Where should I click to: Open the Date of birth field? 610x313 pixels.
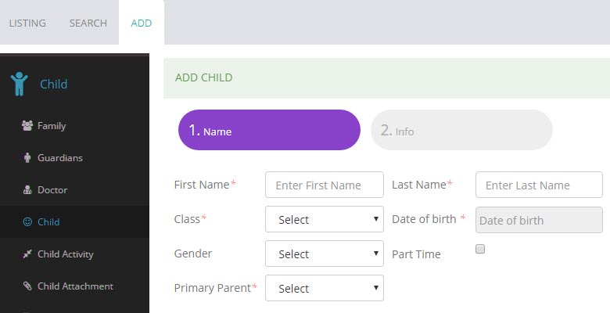click(539, 220)
